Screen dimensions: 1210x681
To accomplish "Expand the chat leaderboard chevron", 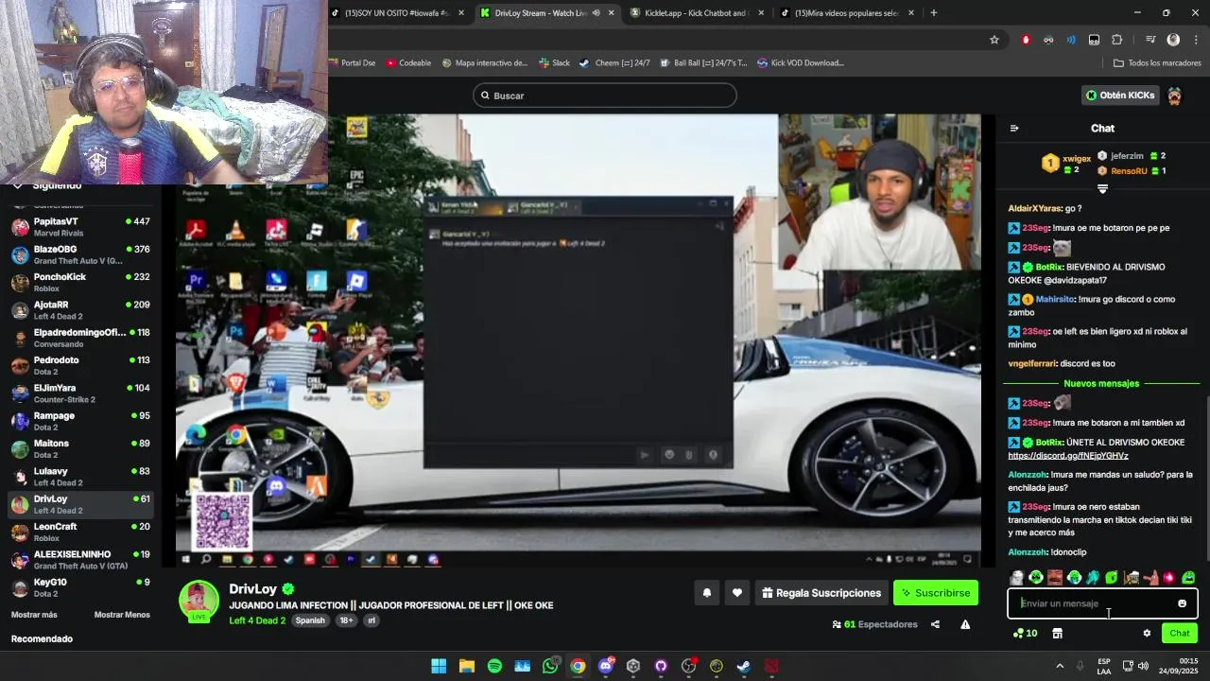I will pyautogui.click(x=1102, y=189).
